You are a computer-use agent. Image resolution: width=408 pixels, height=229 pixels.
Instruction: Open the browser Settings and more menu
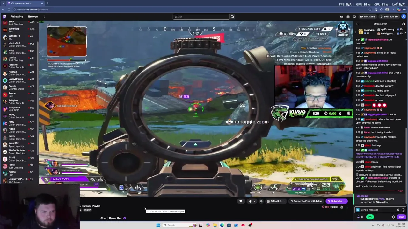click(x=393, y=10)
